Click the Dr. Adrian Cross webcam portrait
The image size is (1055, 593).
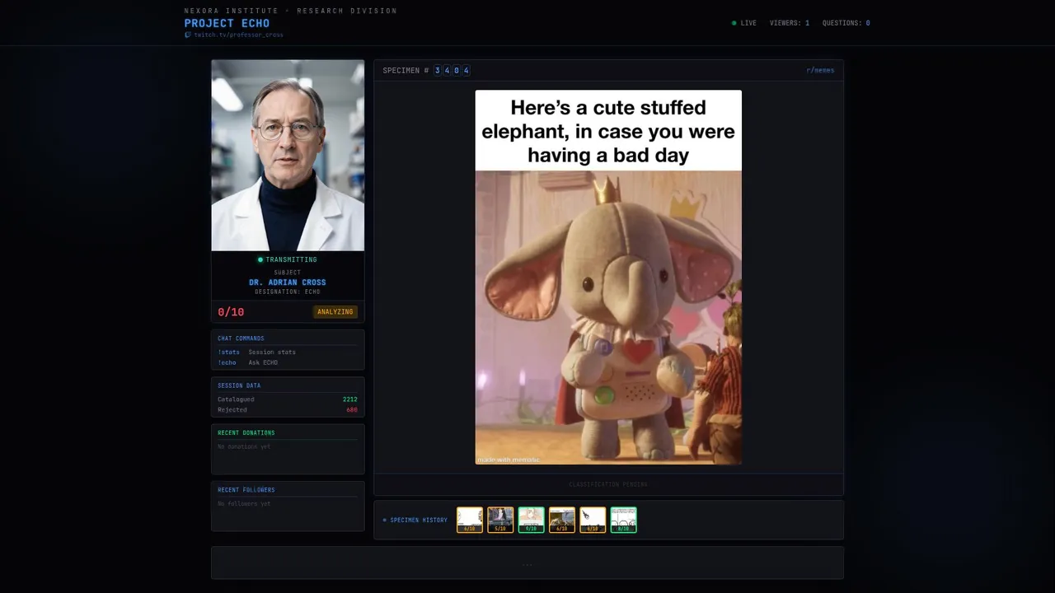pyautogui.click(x=288, y=155)
